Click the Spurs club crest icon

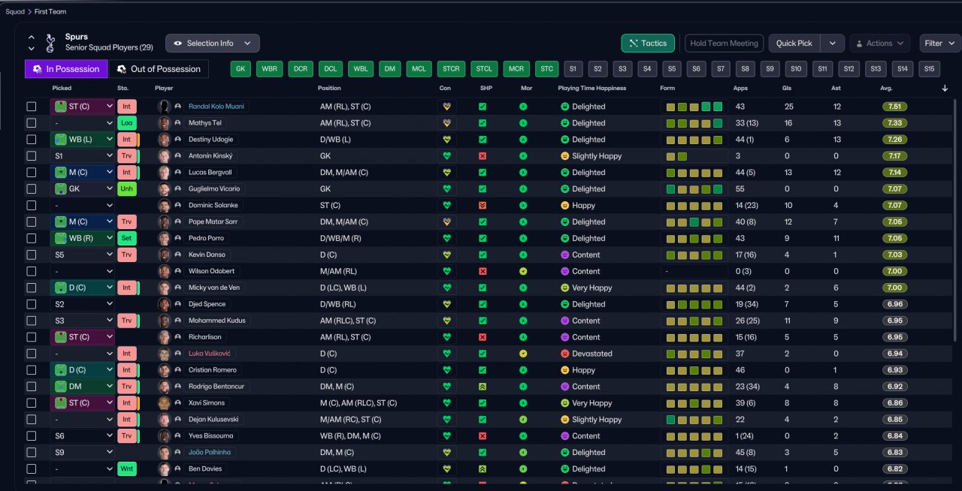(50, 42)
